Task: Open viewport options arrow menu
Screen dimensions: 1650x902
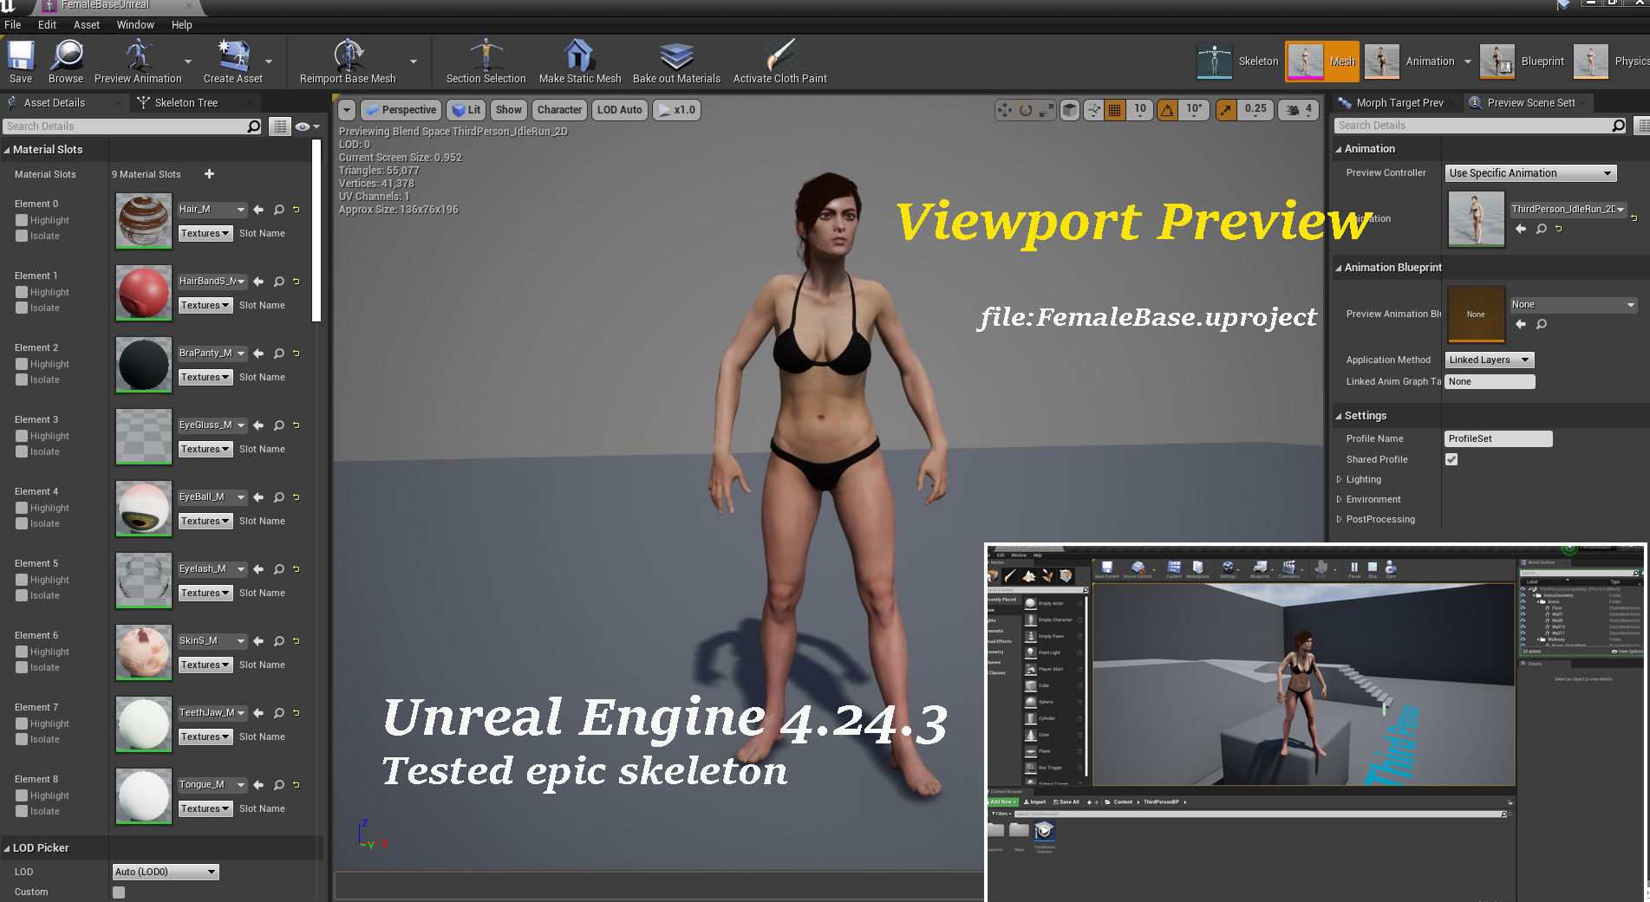Action: pyautogui.click(x=347, y=110)
